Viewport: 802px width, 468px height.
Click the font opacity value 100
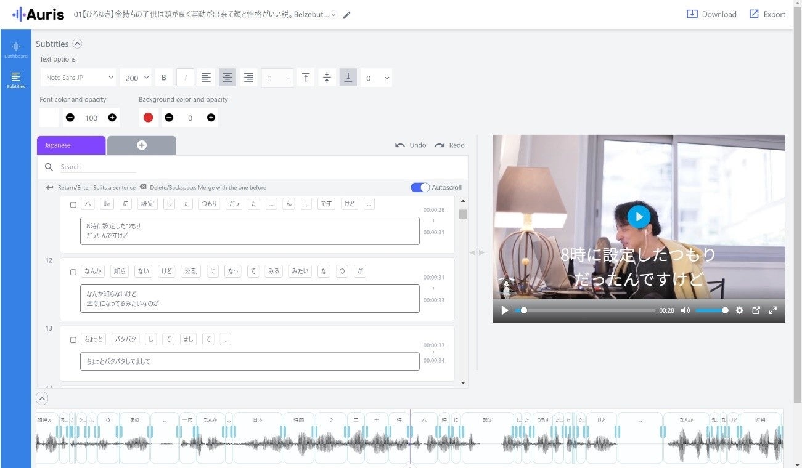click(91, 118)
